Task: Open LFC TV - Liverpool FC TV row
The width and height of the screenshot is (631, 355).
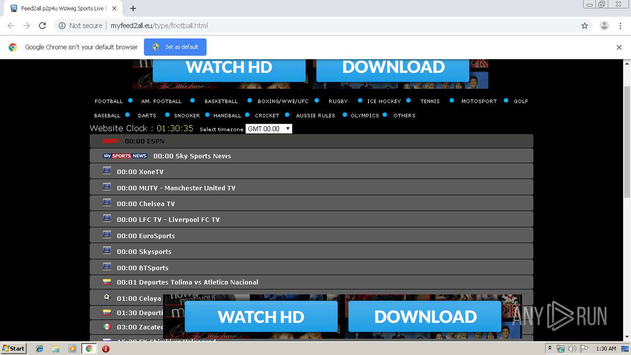Action: pos(312,219)
